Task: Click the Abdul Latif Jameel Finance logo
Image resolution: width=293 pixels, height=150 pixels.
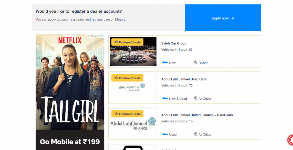Action: 133,123
